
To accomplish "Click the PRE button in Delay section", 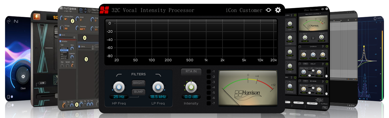I will 305,64.
